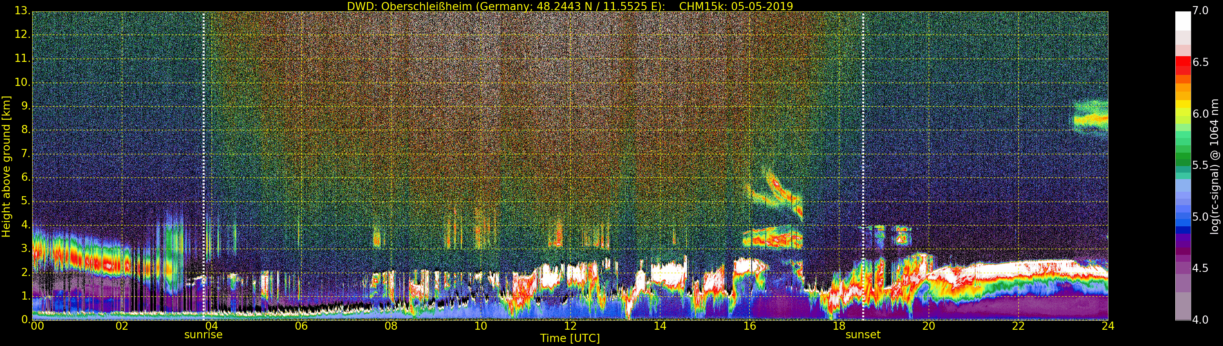This screenshot has width=1223, height=346.
Task: Select the 'sunset' label under the time axis
Action: tap(863, 335)
